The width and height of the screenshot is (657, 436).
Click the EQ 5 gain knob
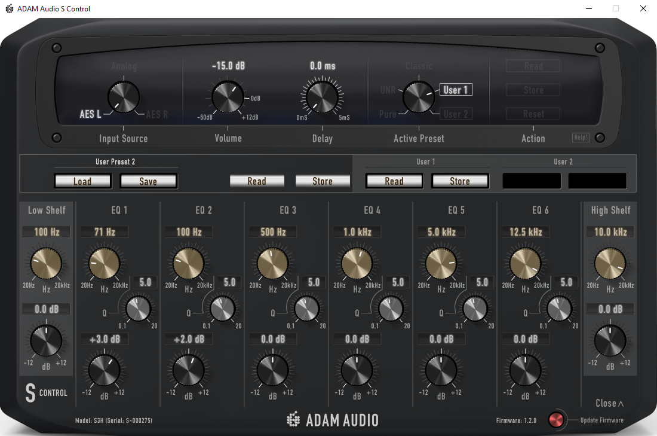click(x=441, y=371)
